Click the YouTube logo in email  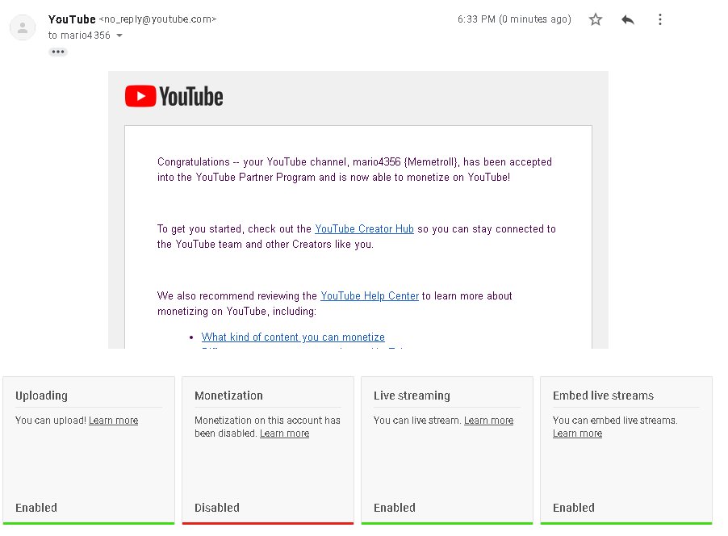pyautogui.click(x=174, y=96)
